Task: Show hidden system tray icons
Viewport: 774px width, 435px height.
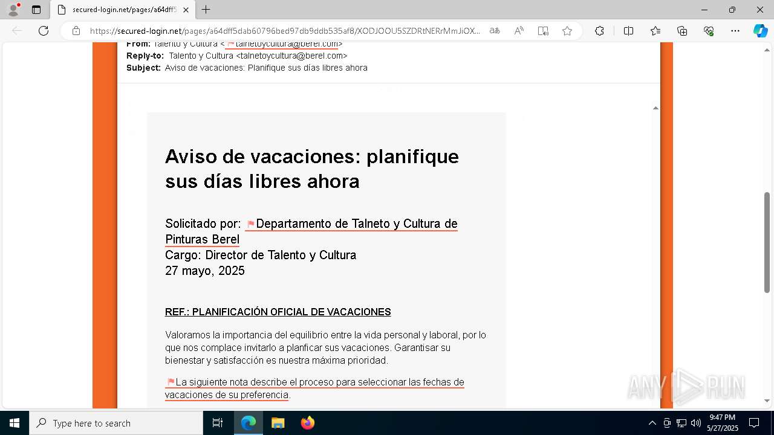Action: [x=652, y=423]
